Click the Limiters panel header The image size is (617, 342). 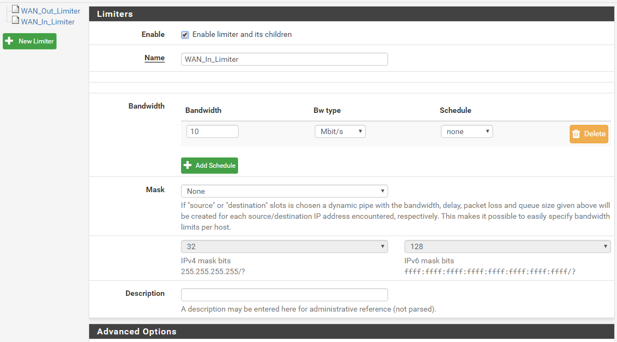point(115,14)
